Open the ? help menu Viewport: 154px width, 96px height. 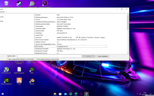click(x=6, y=12)
